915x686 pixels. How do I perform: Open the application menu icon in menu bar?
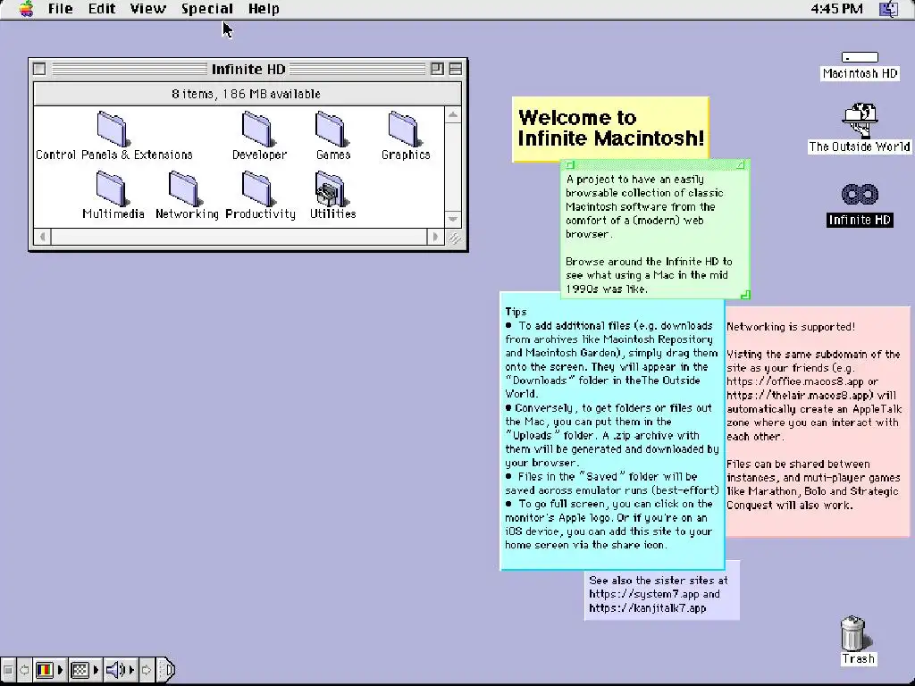tap(889, 9)
